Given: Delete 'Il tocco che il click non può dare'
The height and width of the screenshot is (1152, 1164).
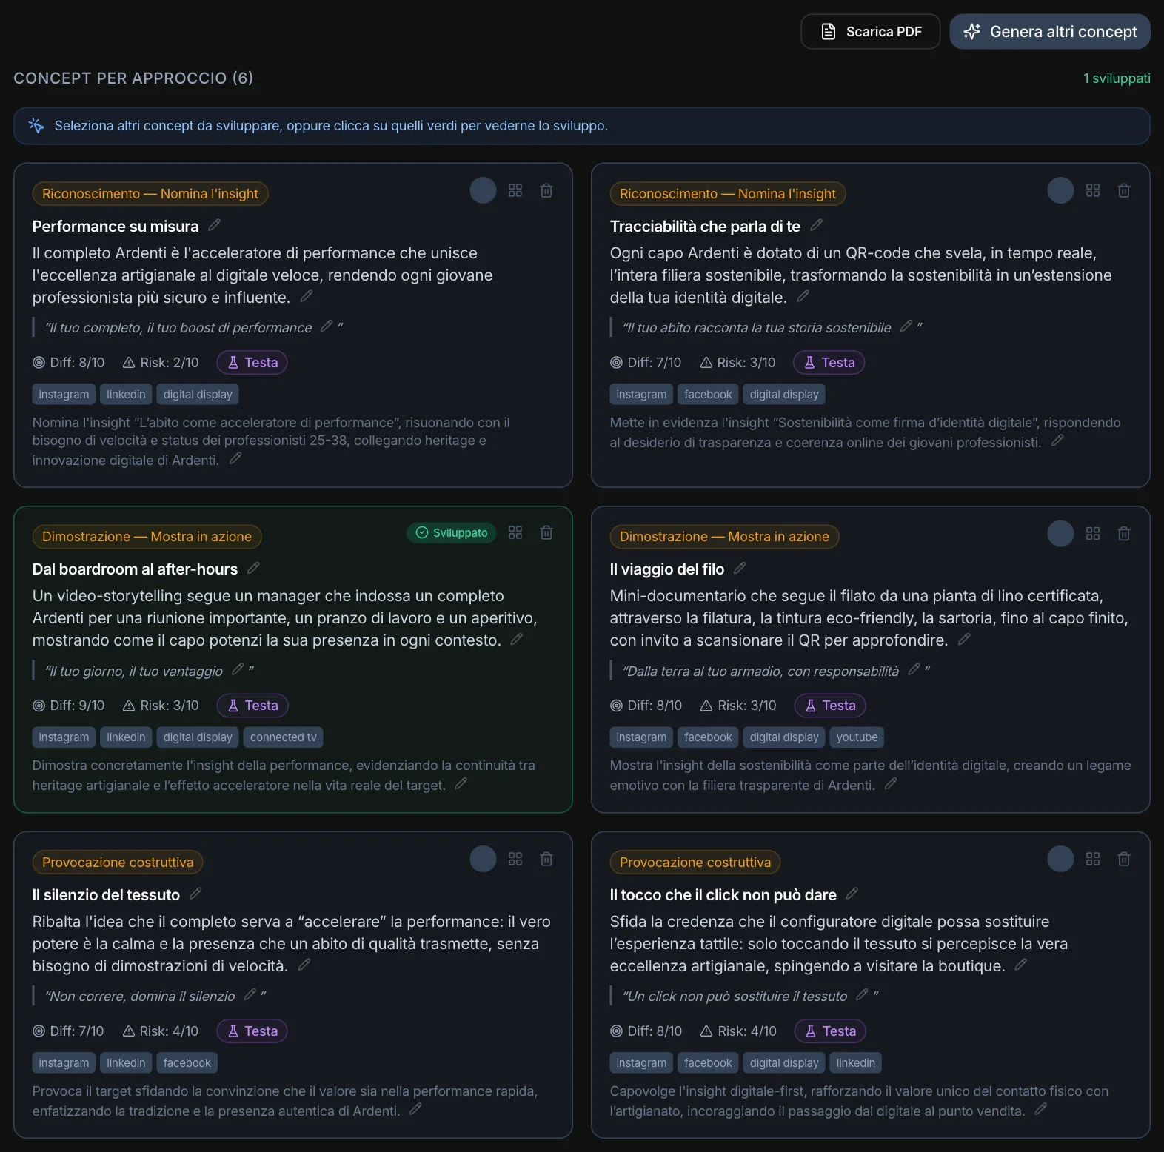Looking at the screenshot, I should [x=1124, y=859].
